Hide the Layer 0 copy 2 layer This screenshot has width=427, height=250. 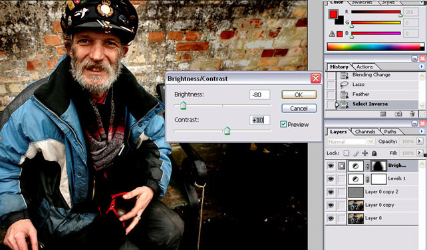point(331,192)
